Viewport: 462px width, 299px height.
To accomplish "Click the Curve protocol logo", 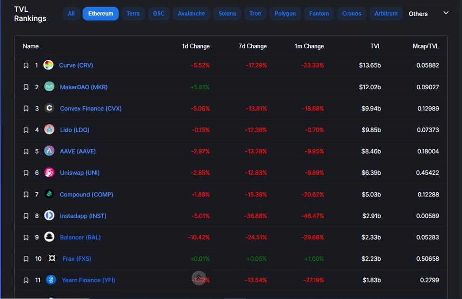I will pos(48,65).
